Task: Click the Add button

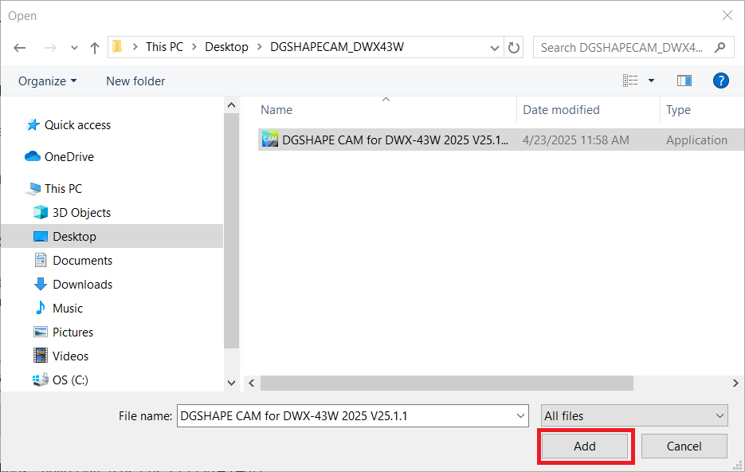Action: [x=585, y=446]
